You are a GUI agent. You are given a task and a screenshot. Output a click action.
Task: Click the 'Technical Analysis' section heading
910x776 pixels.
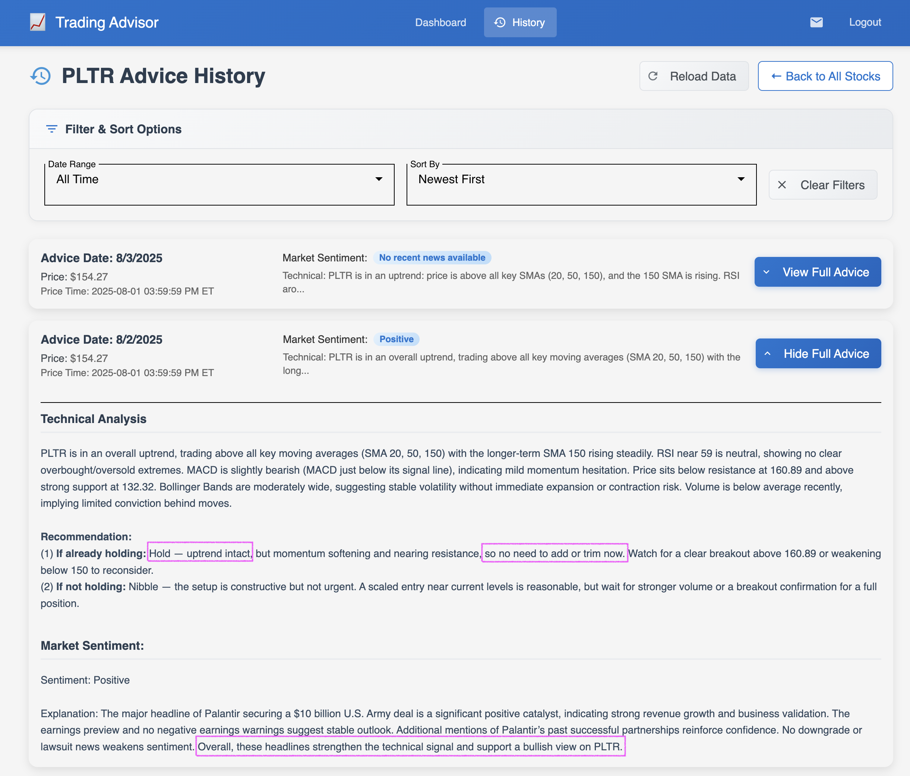tap(94, 419)
